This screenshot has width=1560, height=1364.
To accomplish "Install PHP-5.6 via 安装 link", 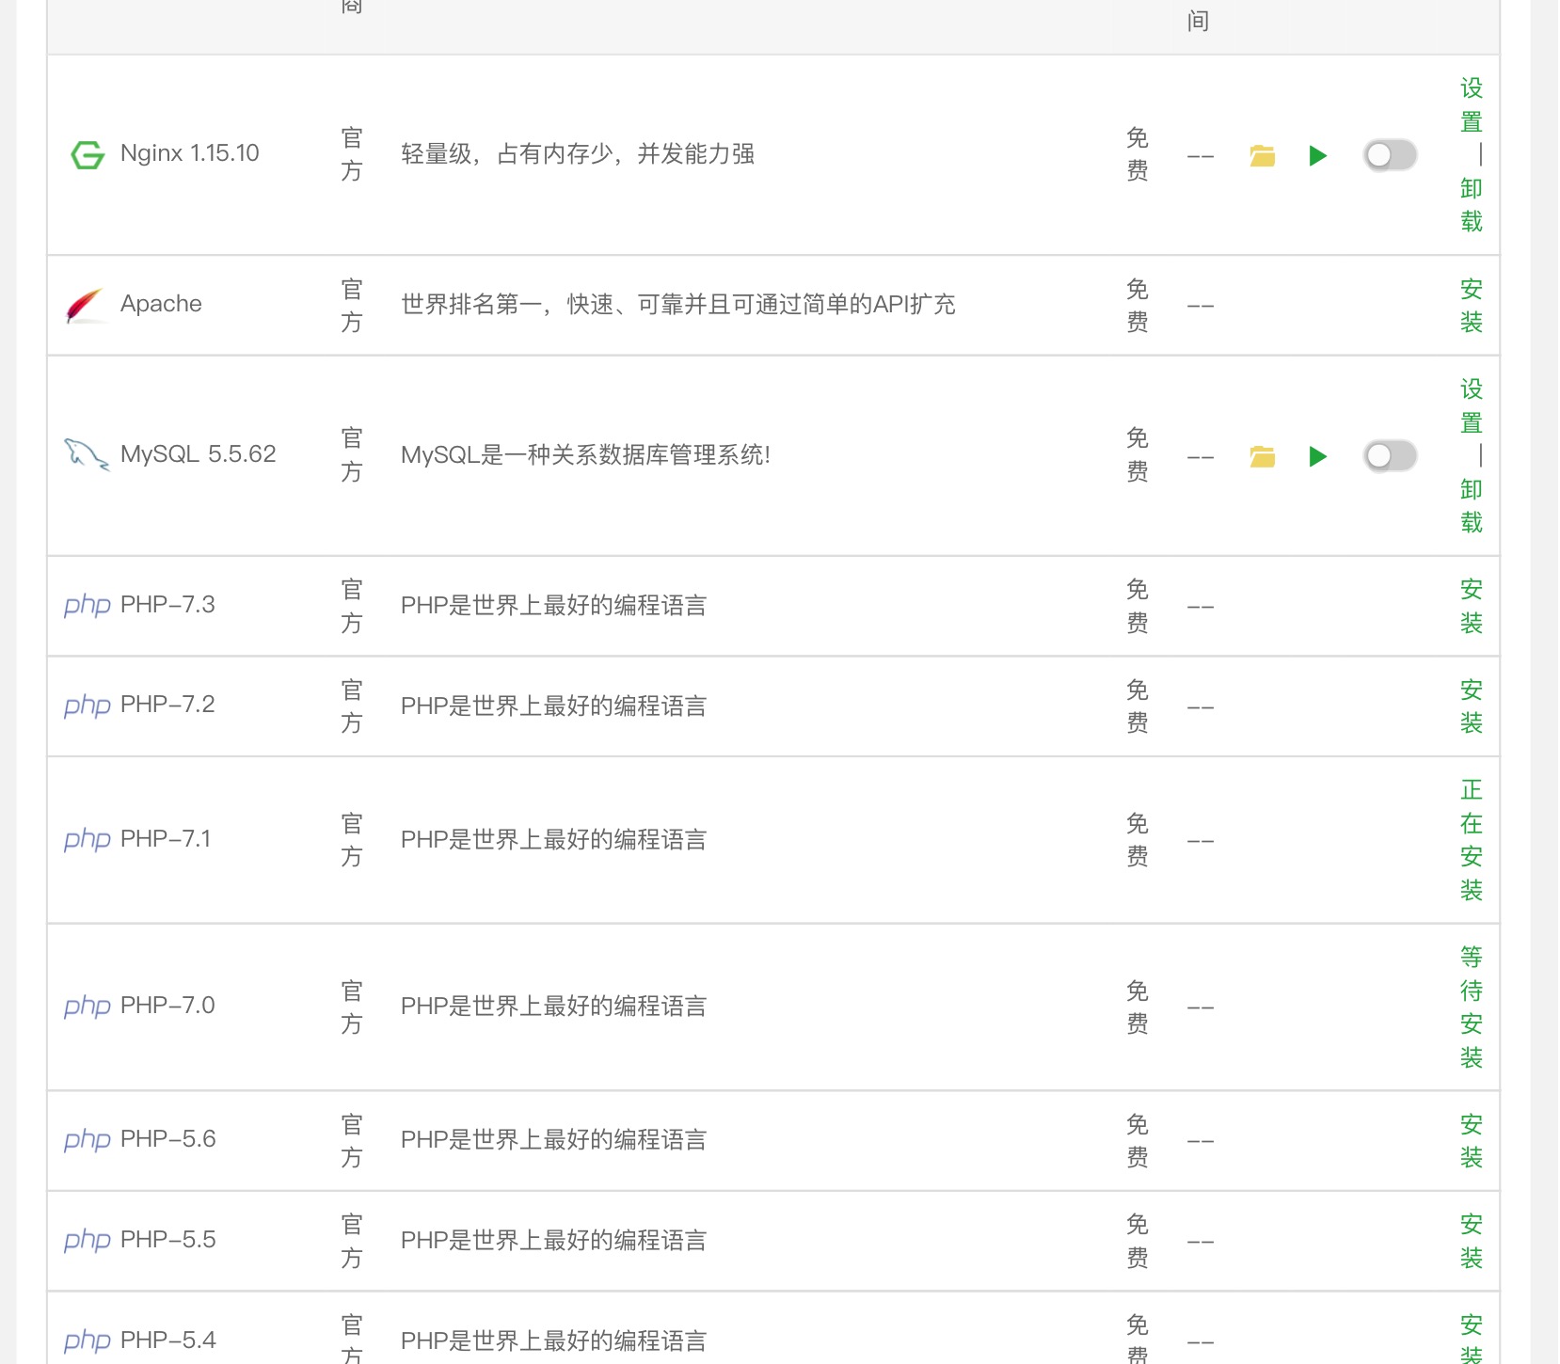I will pyautogui.click(x=1472, y=1141).
